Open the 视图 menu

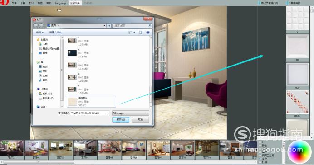tap(40, 3)
